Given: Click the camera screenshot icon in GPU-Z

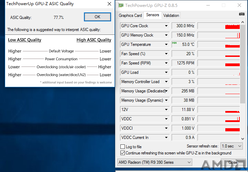Looking at the screenshot, I should coord(241,14).
